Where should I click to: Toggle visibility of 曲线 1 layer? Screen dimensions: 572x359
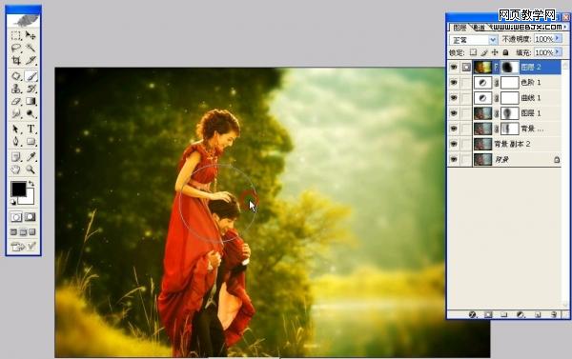tap(454, 98)
